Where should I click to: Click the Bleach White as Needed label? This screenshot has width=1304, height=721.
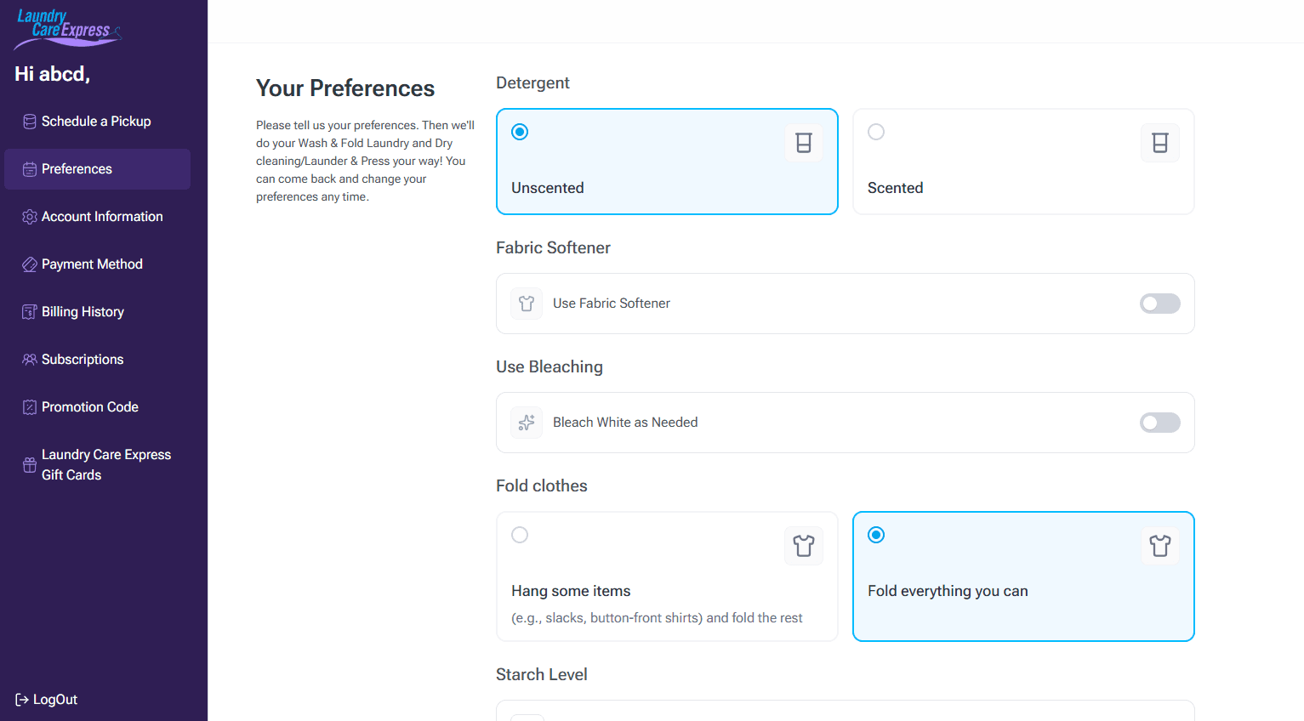(625, 423)
